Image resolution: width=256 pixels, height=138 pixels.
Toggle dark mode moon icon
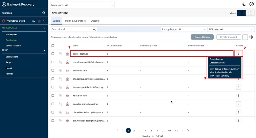click(x=244, y=4)
